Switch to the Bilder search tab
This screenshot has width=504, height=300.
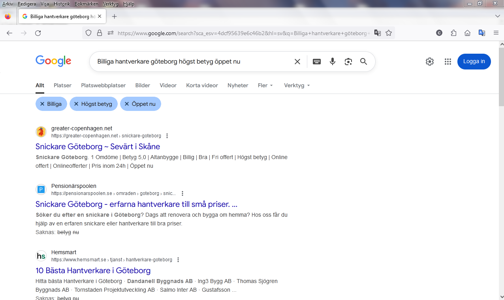click(143, 85)
